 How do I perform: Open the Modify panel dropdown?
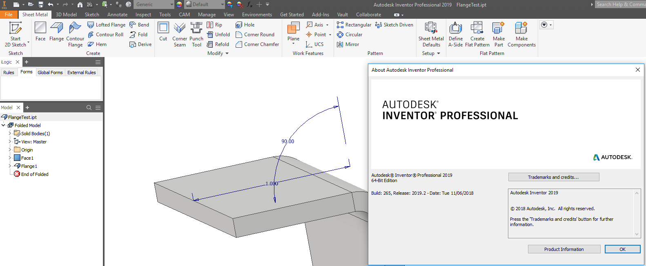click(227, 53)
